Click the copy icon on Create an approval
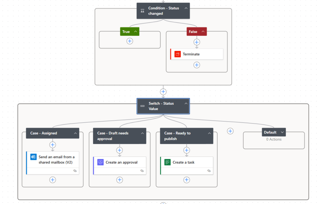Image resolution: width=319 pixels, height=204 pixels. coord(143,171)
